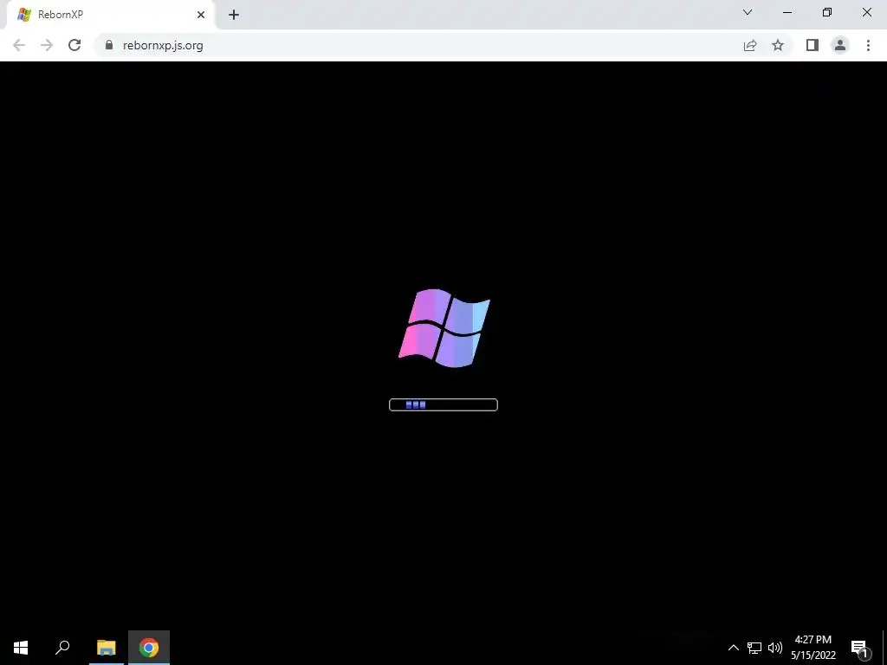Open Chrome profile avatar menu
887x665 pixels.
pyautogui.click(x=840, y=45)
